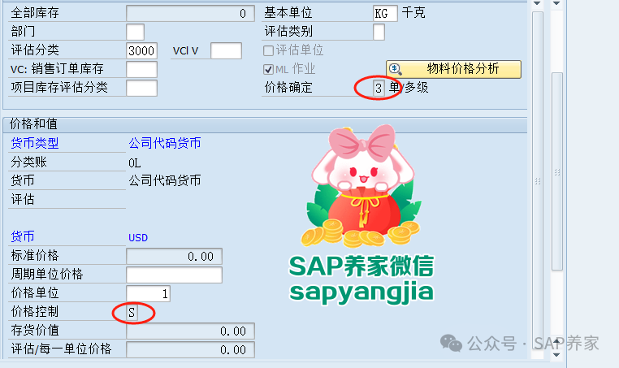The height and width of the screenshot is (368, 619).
Task: Click the 基本单位 field showing KG
Action: 385,14
